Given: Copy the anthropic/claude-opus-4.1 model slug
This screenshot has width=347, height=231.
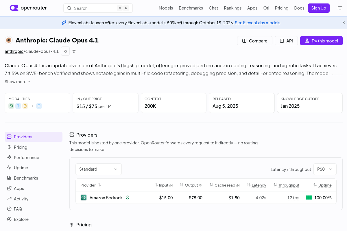Looking at the screenshot, I should tap(65, 51).
